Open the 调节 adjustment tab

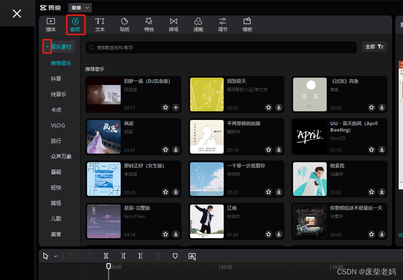222,25
